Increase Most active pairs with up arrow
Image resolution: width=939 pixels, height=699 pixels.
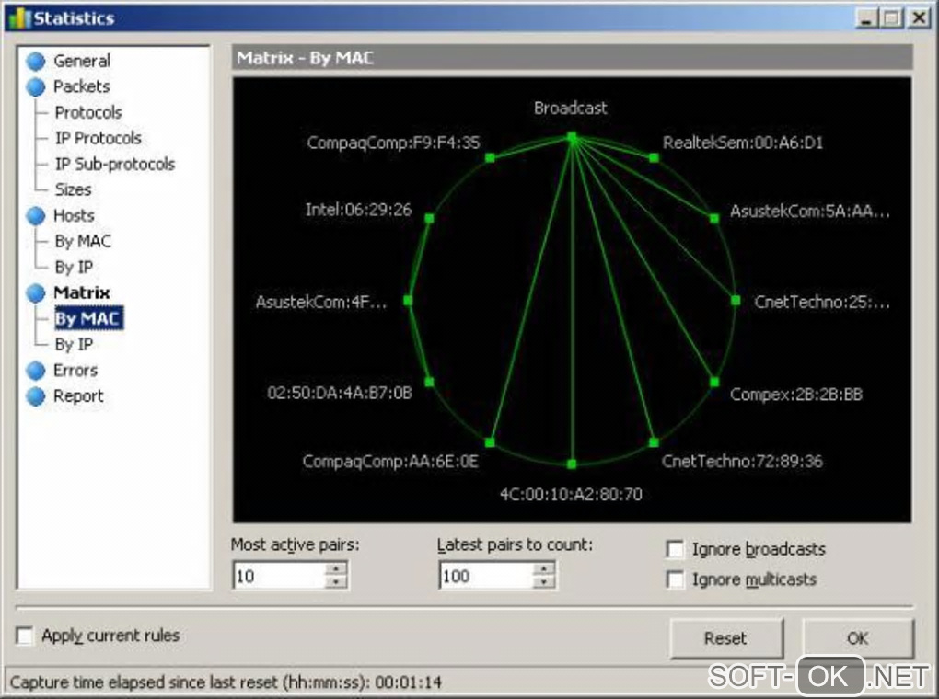click(336, 568)
